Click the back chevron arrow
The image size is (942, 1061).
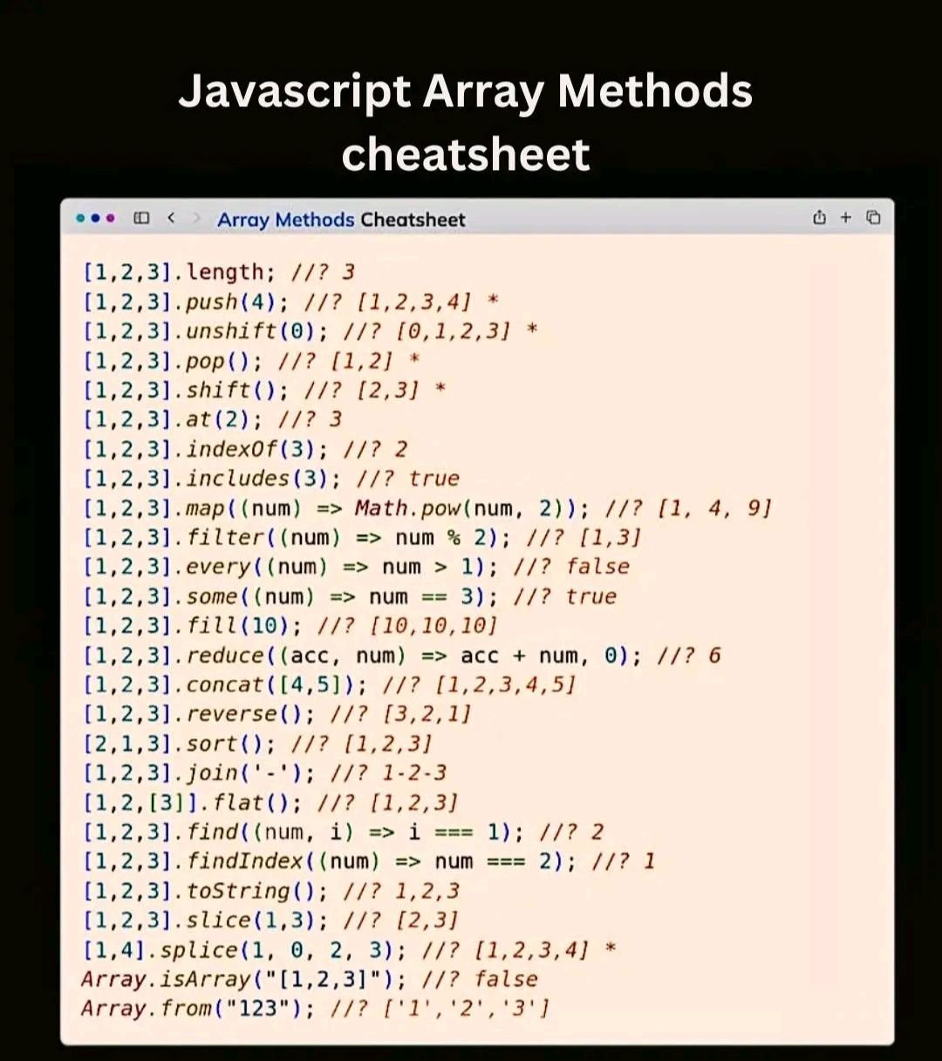tap(171, 218)
